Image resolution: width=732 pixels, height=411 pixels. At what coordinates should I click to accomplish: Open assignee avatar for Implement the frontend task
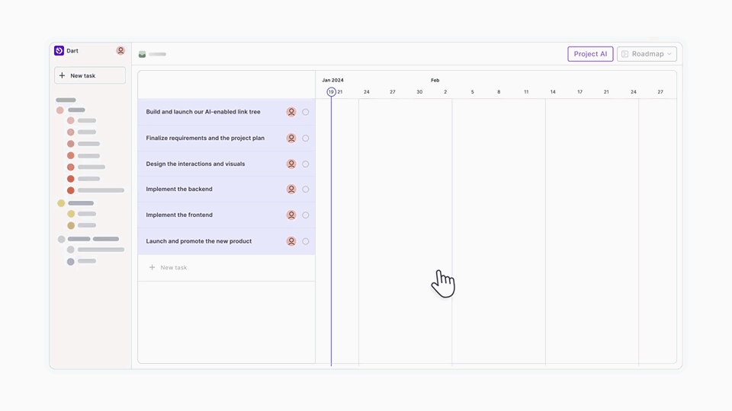coord(291,215)
